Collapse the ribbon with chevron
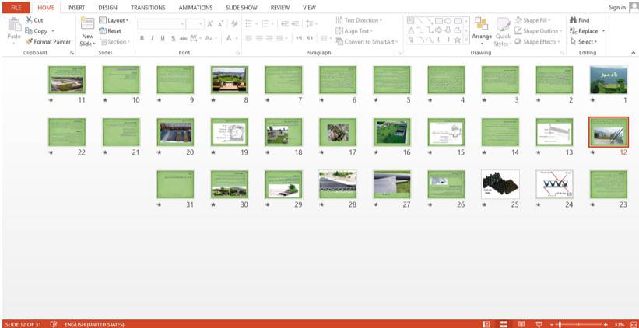Screen dimensions: 639x328 click(634, 53)
